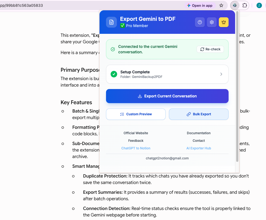Image resolution: width=266 pixels, height=220 pixels.
Task: Click Folder: GeminiBackup2PDF text
Action: tap(141, 77)
